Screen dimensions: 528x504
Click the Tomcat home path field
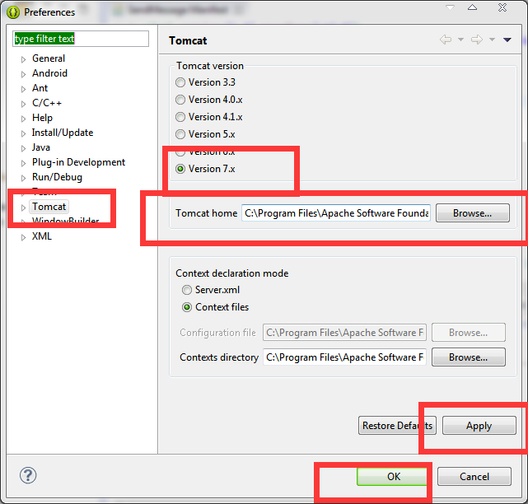pos(336,212)
